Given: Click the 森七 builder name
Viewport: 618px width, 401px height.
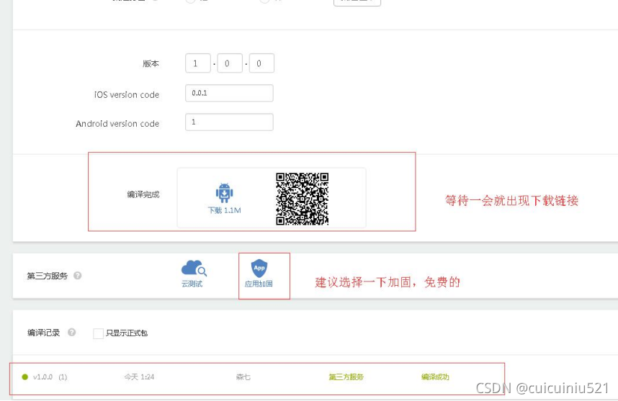Looking at the screenshot, I should pyautogui.click(x=243, y=377).
